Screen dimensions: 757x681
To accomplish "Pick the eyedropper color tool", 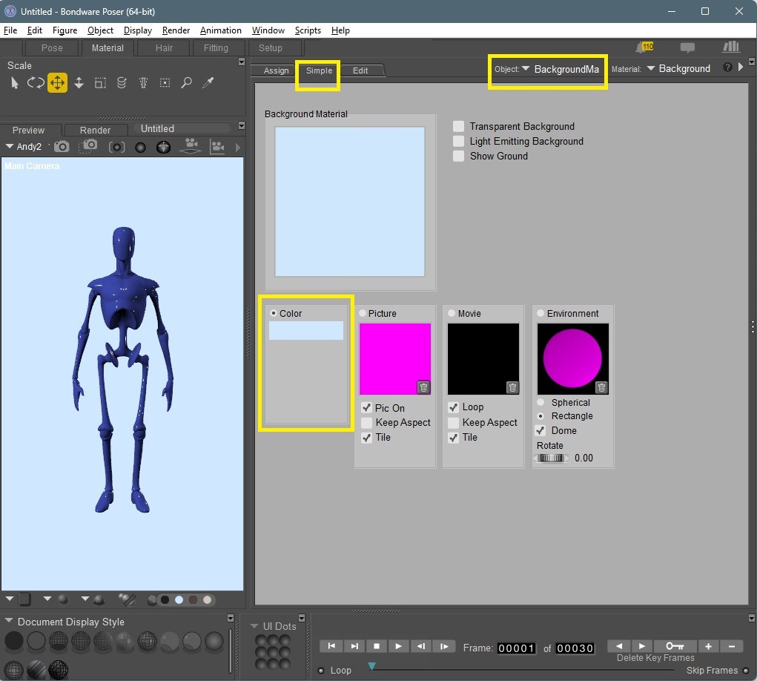I will (x=208, y=83).
